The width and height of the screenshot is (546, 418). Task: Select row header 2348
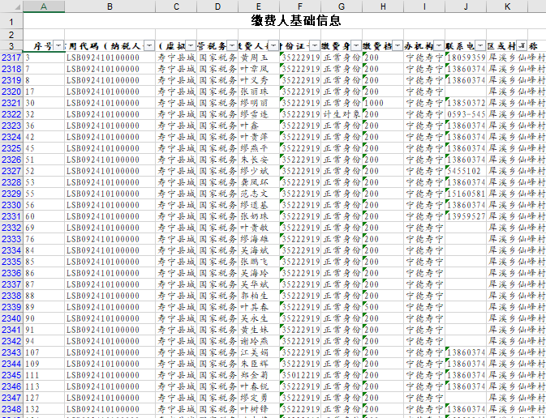tap(11, 409)
